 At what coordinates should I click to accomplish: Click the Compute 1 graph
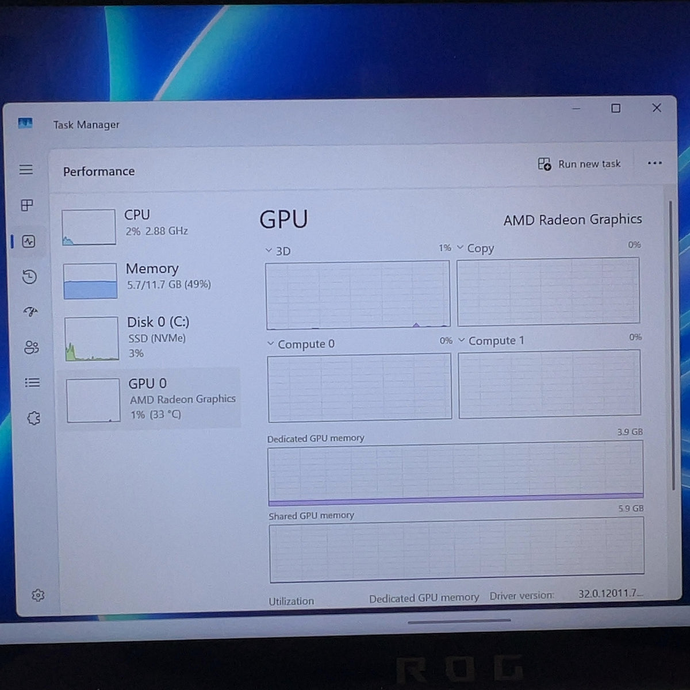click(x=549, y=384)
